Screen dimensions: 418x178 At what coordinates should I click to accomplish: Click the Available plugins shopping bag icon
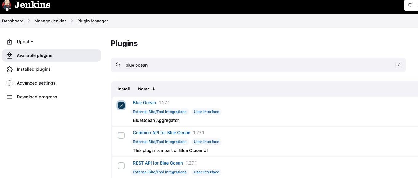pyautogui.click(x=10, y=55)
